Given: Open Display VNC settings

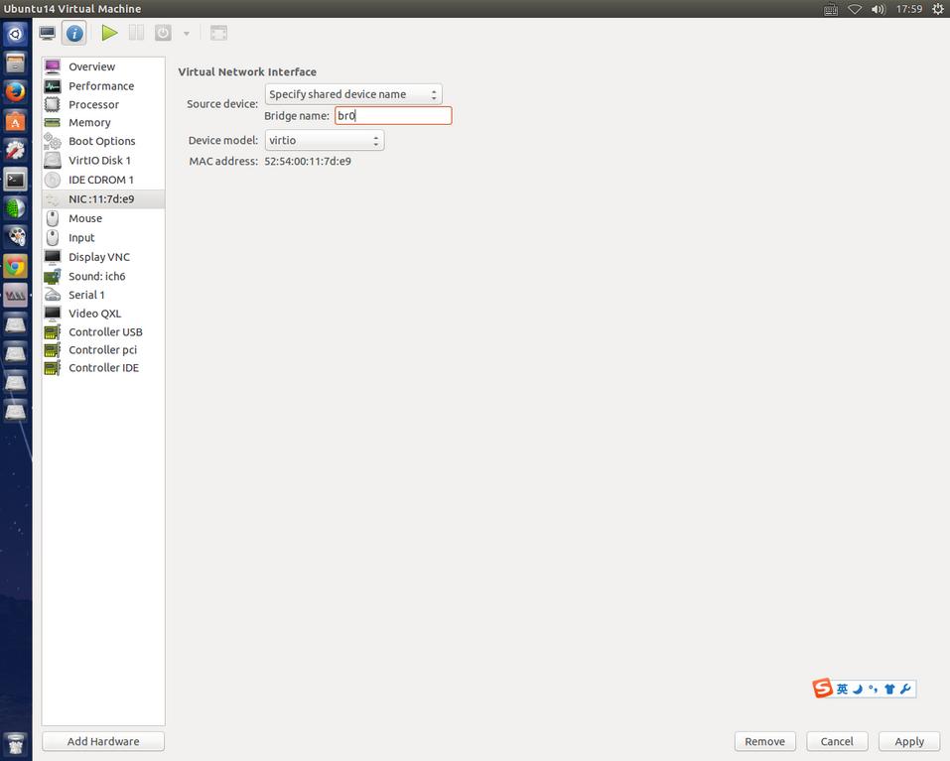Looking at the screenshot, I should 98,257.
